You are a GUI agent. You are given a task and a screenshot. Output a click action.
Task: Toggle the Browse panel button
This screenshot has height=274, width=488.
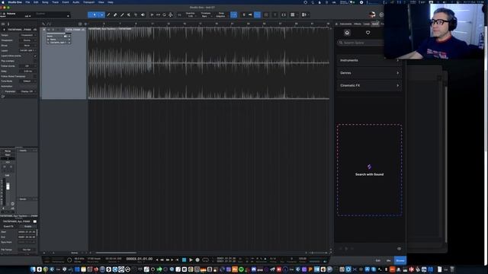pyautogui.click(x=400, y=260)
